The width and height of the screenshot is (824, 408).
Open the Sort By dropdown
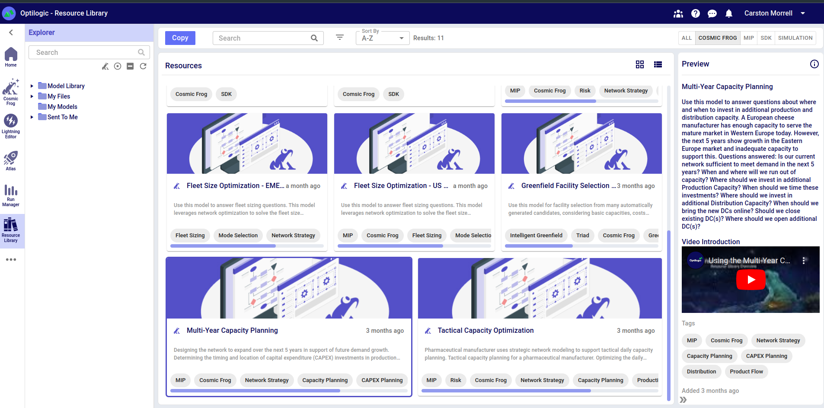pos(382,38)
